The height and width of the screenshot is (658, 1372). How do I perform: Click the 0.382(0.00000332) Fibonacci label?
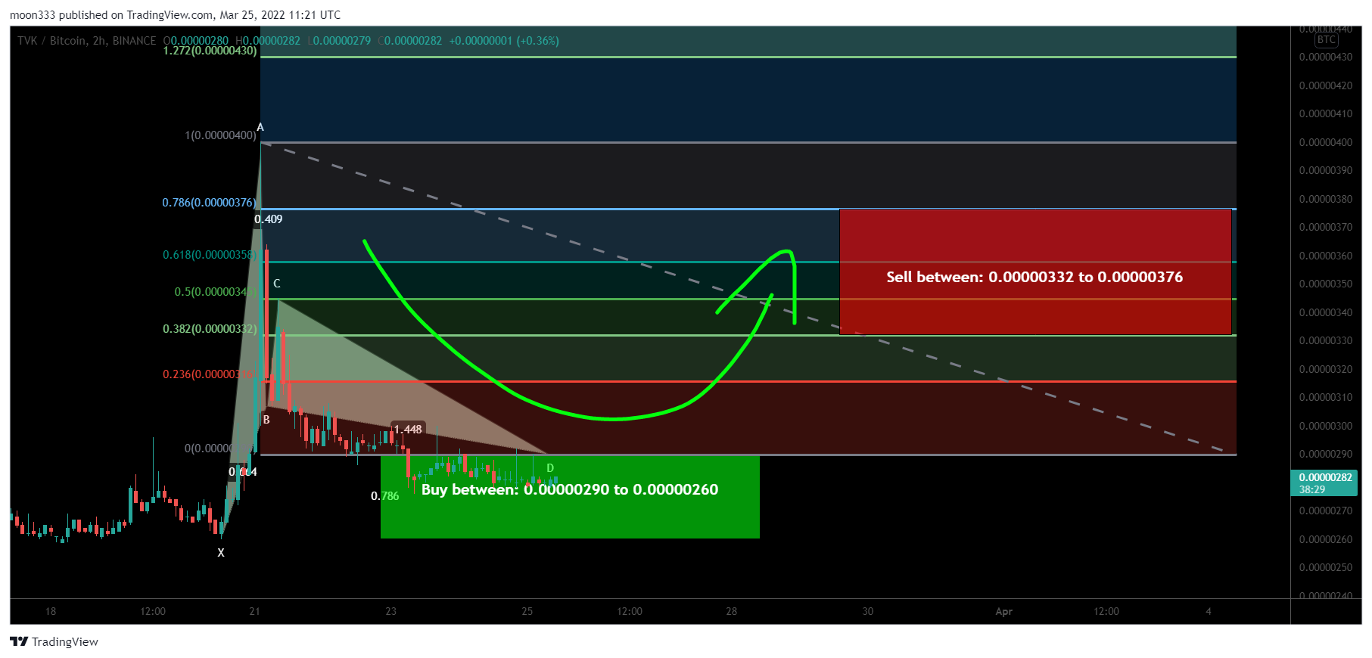click(210, 329)
